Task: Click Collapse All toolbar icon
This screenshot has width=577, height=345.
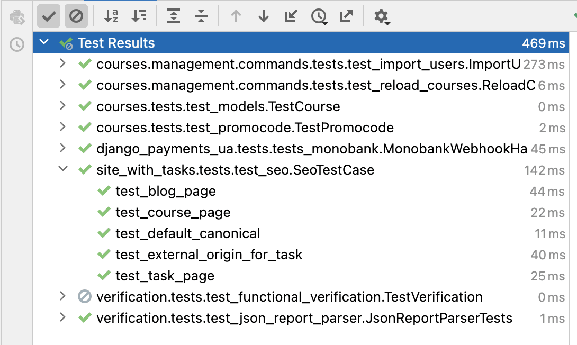Action: pos(201,16)
